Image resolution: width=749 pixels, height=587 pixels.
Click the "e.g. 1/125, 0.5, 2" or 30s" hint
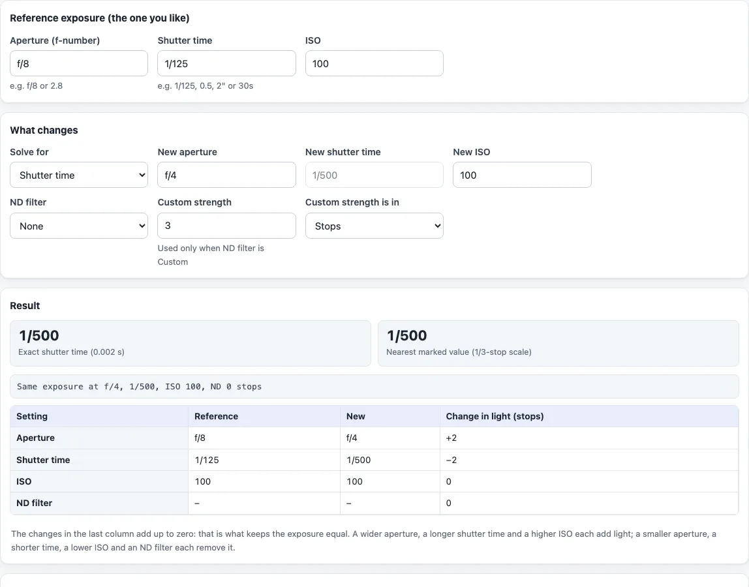point(206,86)
